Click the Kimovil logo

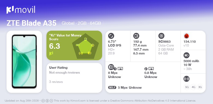tap(21, 10)
